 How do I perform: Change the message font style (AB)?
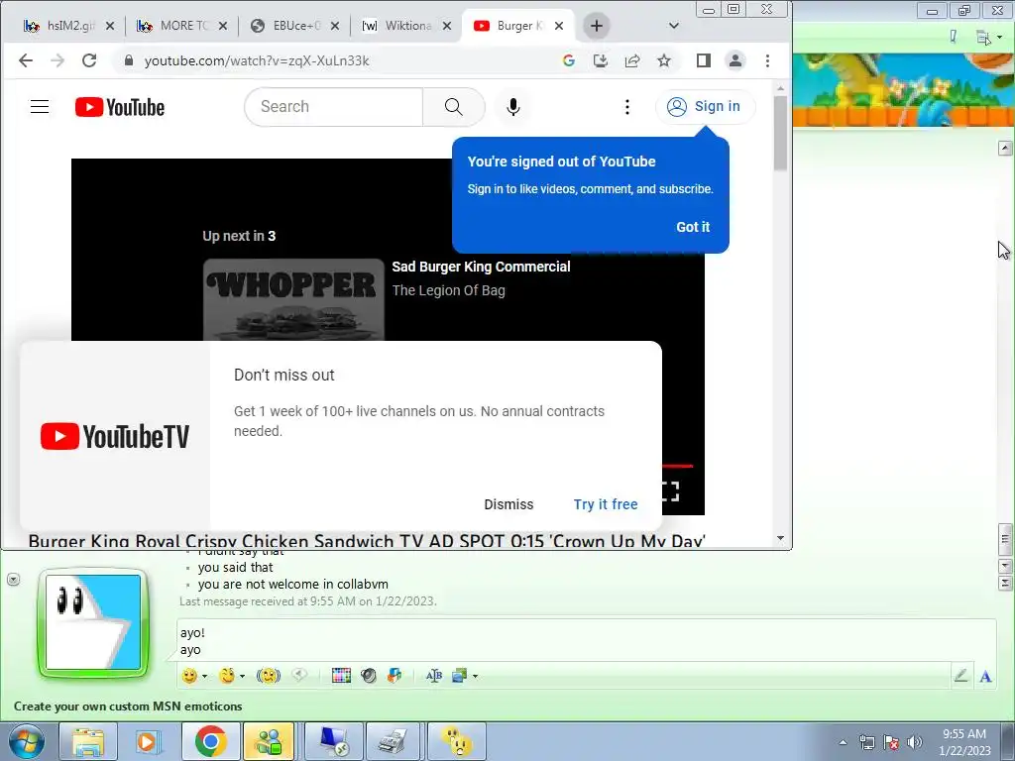[434, 676]
